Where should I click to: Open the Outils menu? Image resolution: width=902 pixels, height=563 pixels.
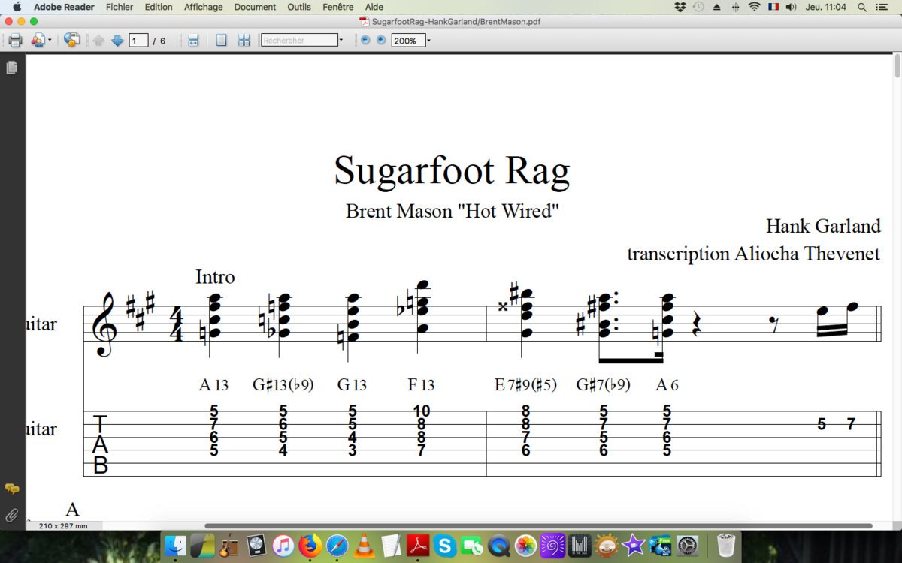click(x=298, y=7)
